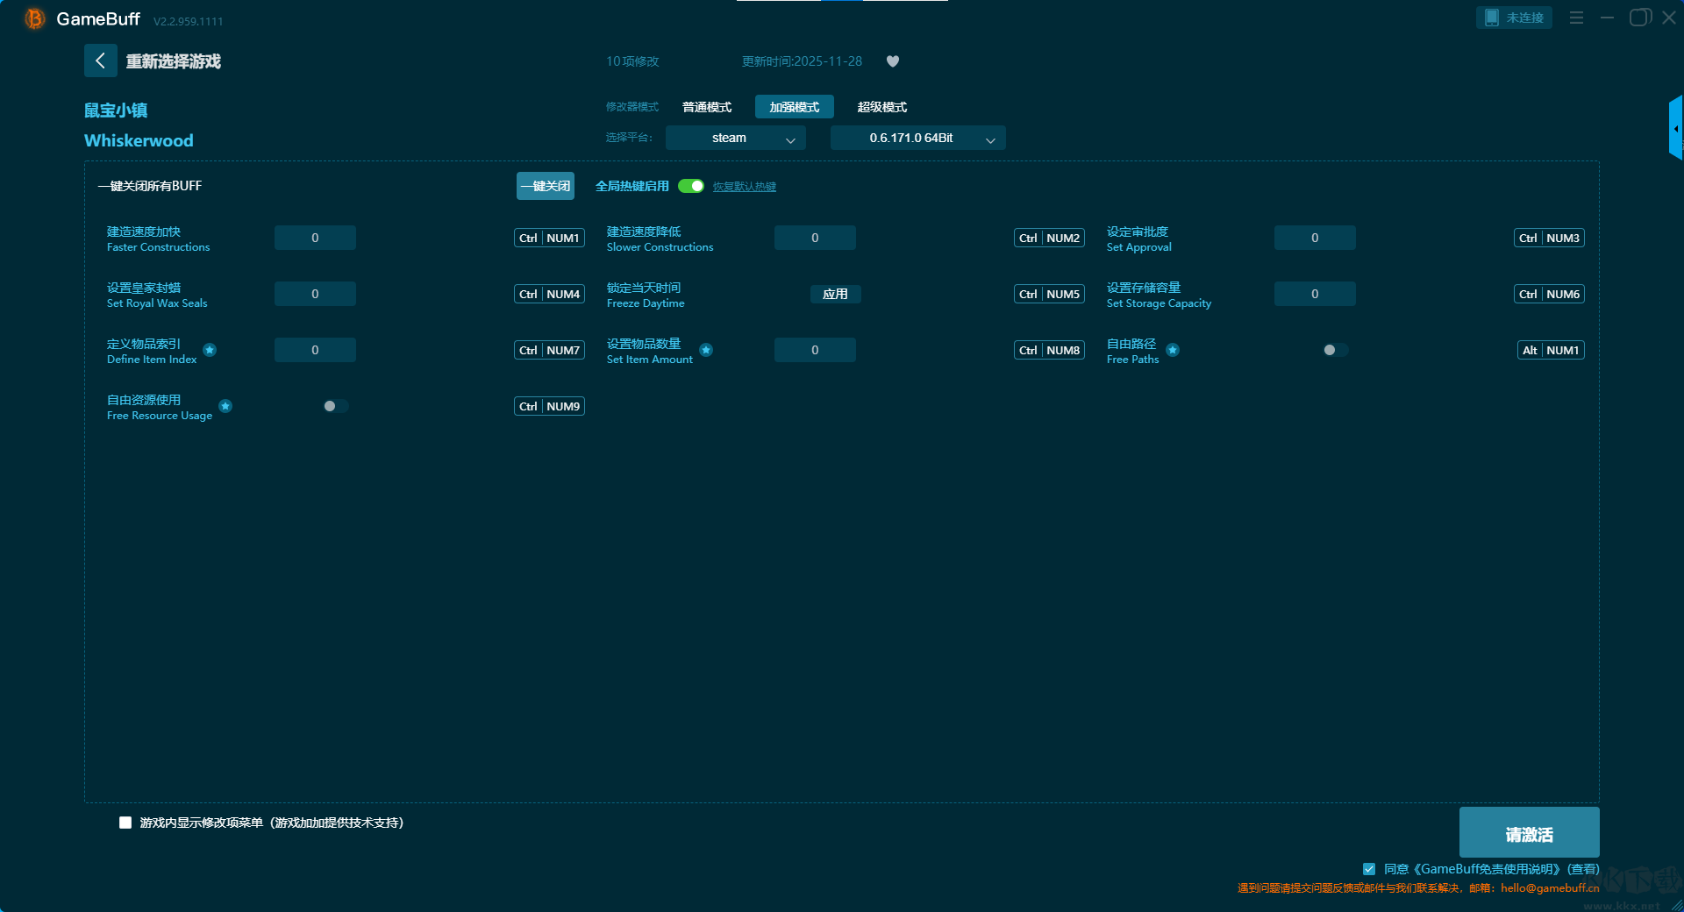Turn on Free Resource Usage toggle

(x=334, y=406)
